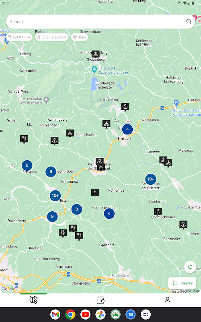Viewport: 201px width, 322px height.
Task: Open place marker near Rothgmos
Action: [95, 193]
